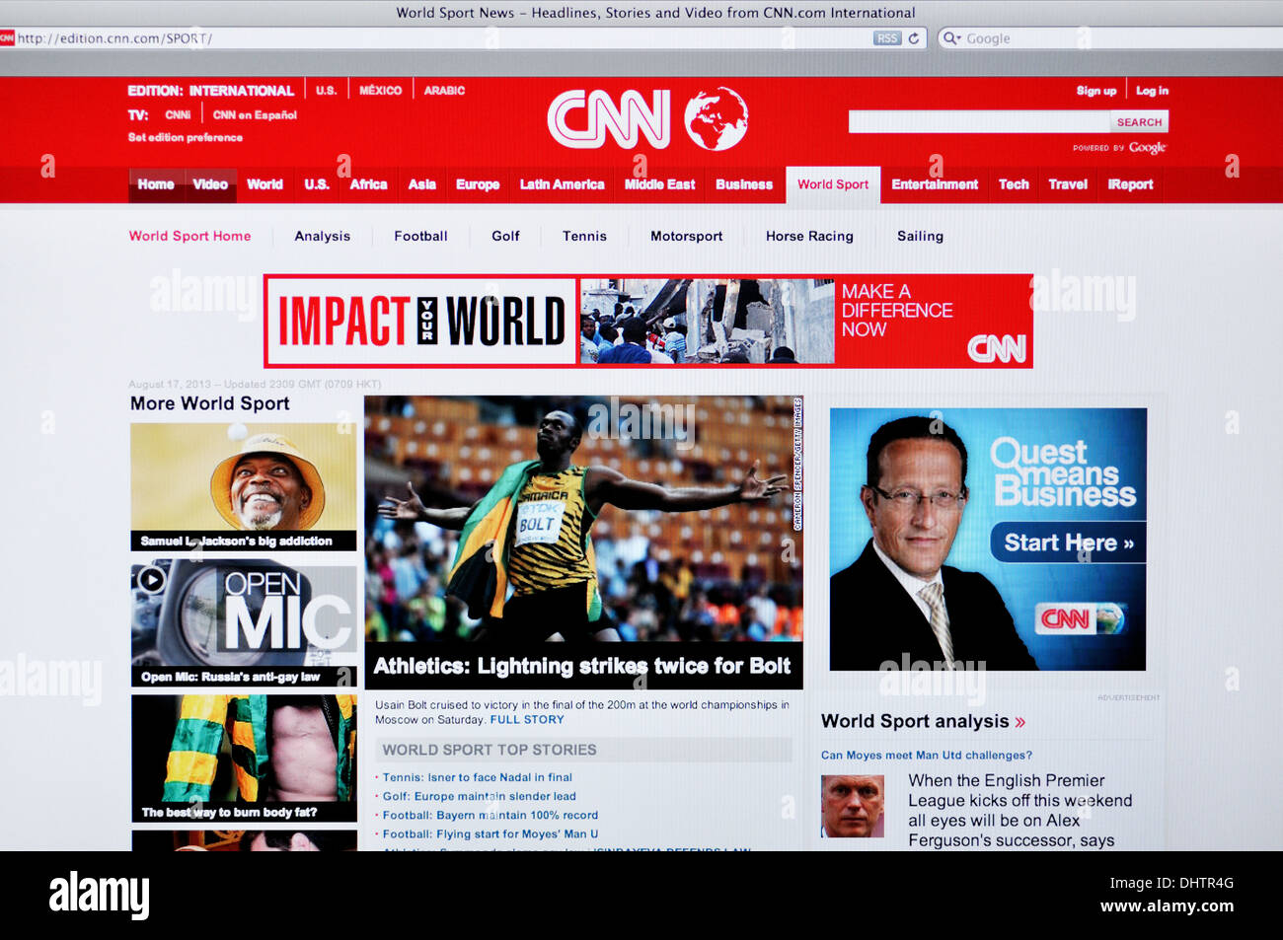The image size is (1283, 940).
Task: Go to the Home tab
Action: 156,184
